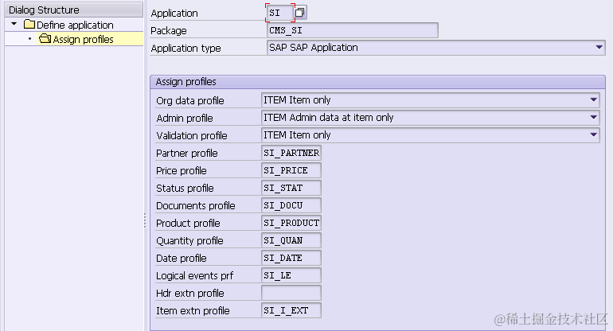
Task: Open the Validation profile dropdown
Action: point(593,134)
